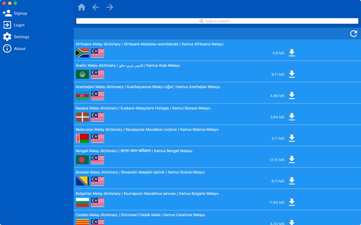Open the Signup menu item
This screenshot has height=225, width=361.
click(x=15, y=13)
